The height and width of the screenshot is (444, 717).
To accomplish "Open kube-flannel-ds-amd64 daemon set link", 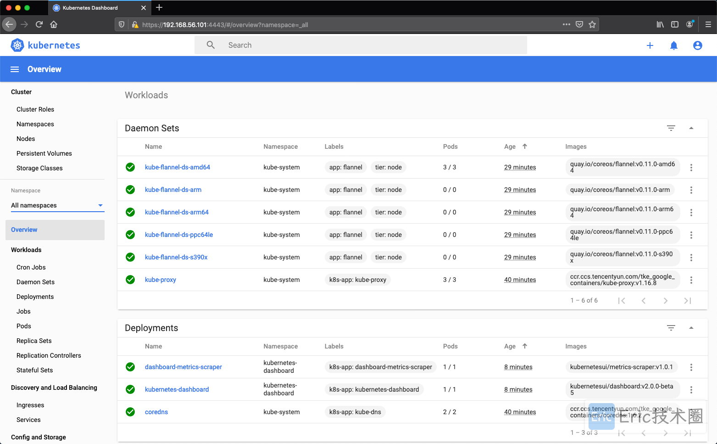I will (x=178, y=167).
